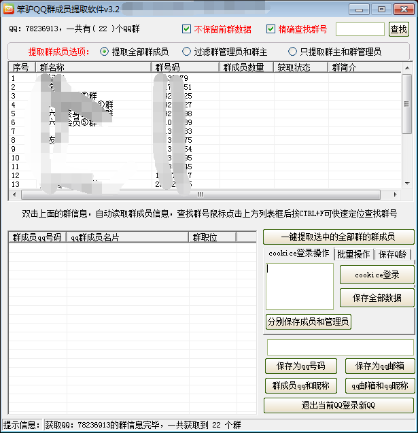
Task: Click 群成员qq和昵称 button
Action: coord(301,385)
